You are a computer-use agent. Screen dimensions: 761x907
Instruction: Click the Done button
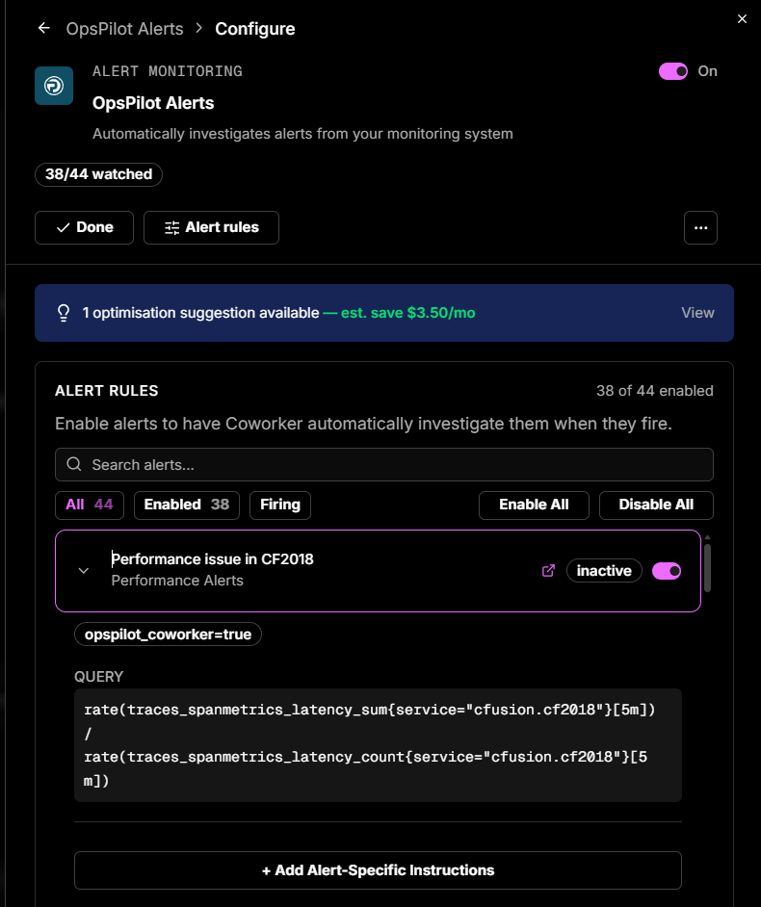84,227
